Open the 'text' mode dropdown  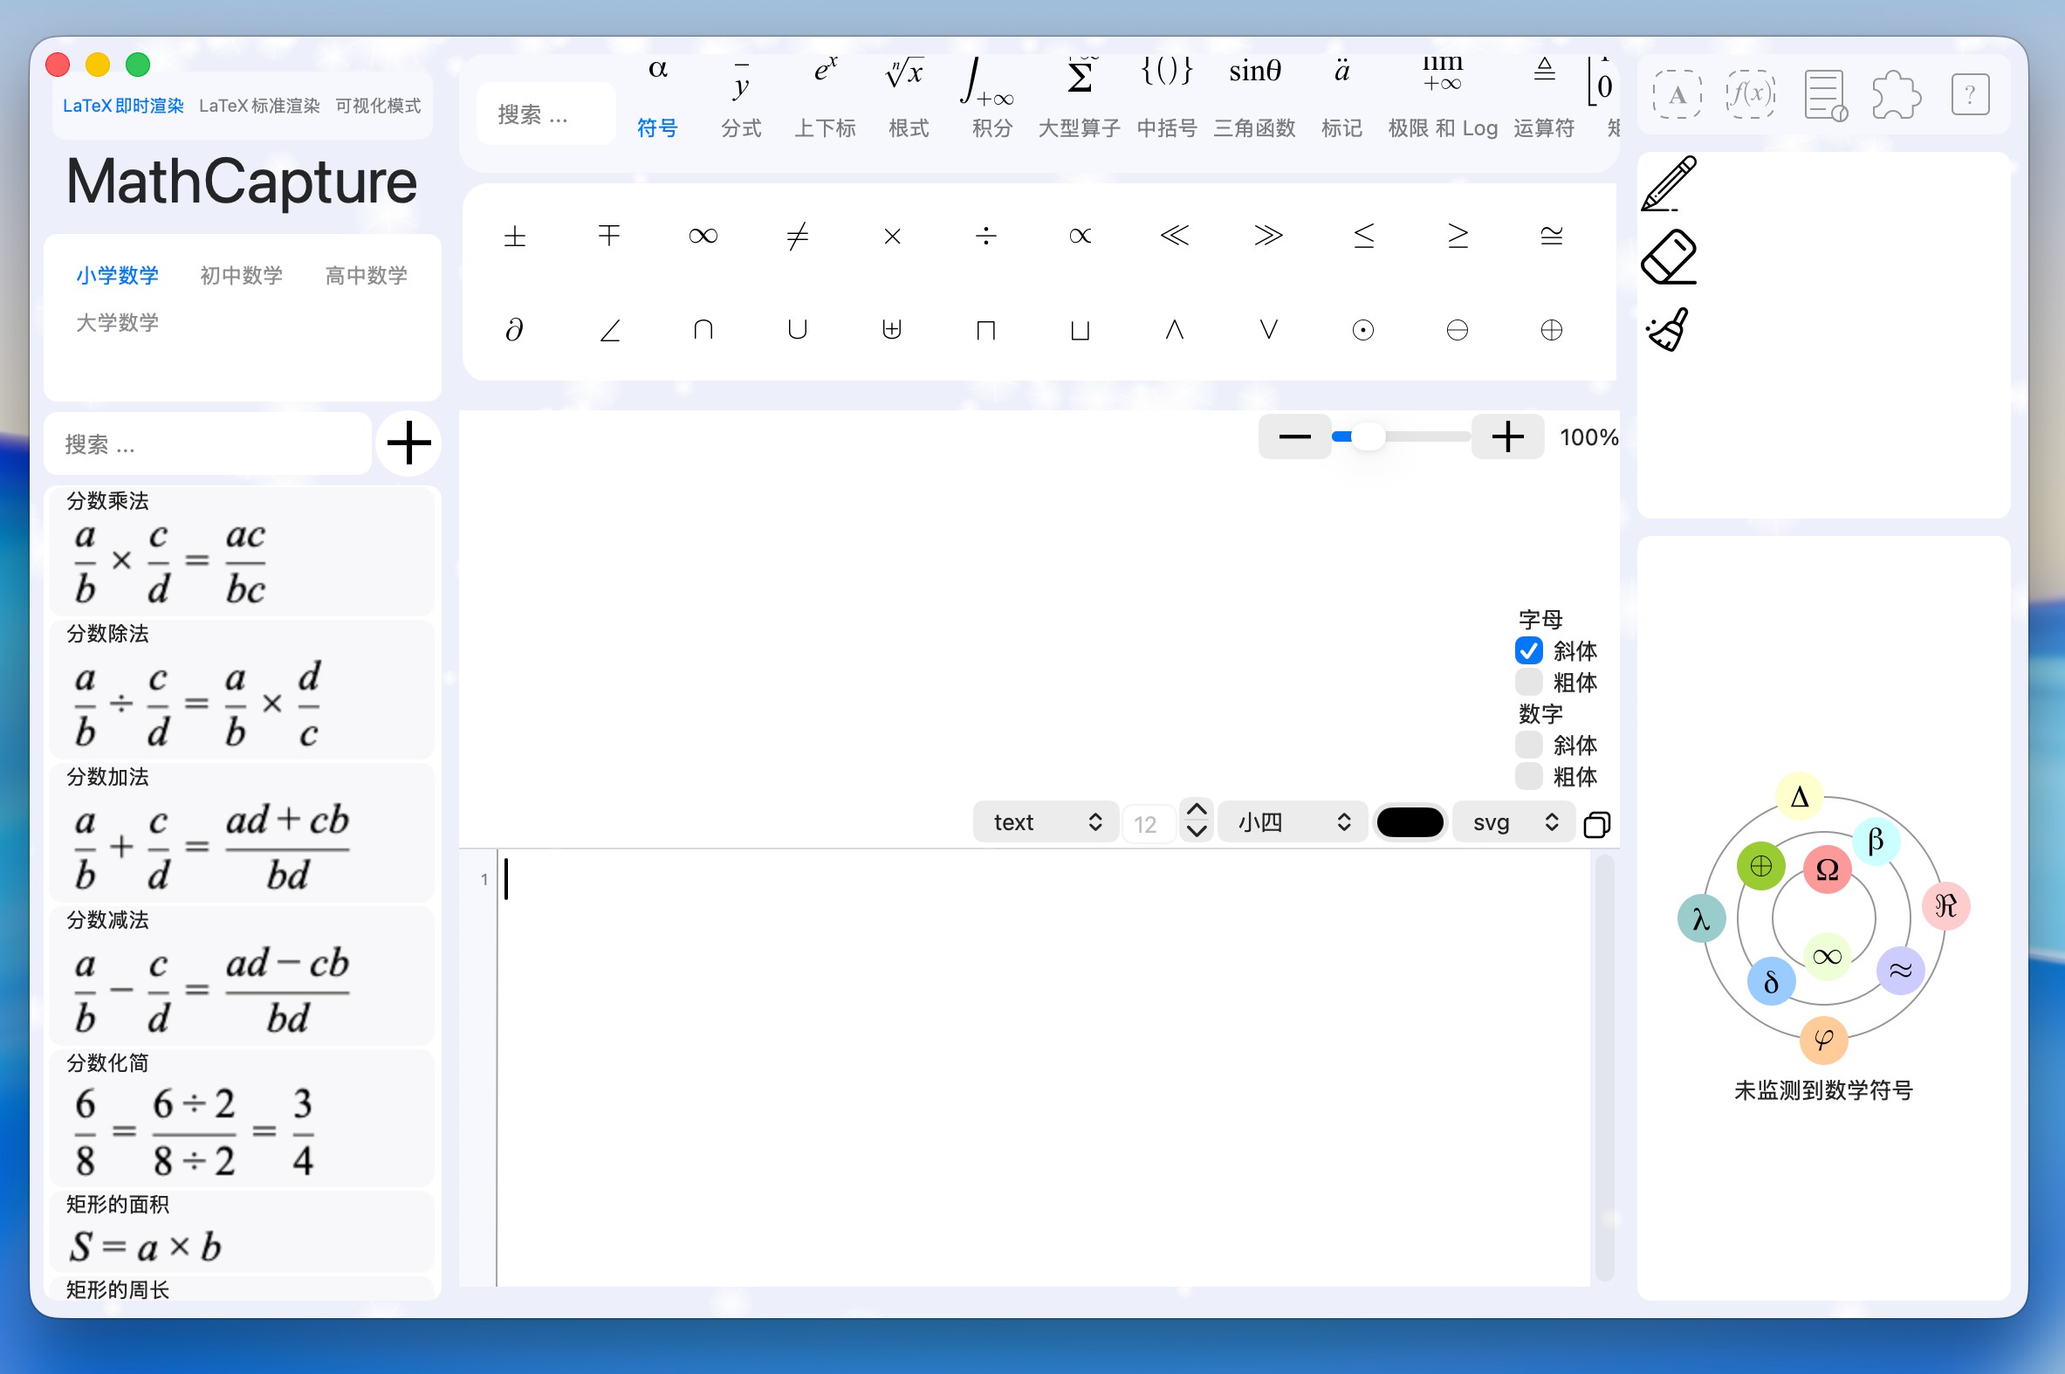(x=1046, y=822)
